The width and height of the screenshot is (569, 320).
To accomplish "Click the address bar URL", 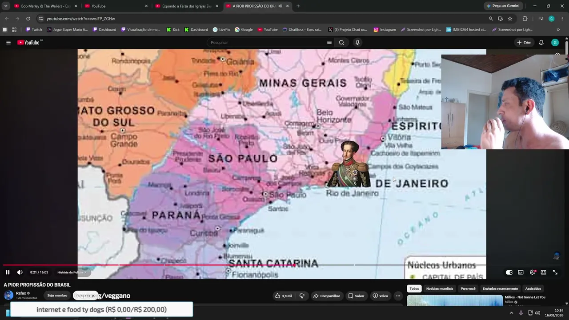I will coord(81,19).
